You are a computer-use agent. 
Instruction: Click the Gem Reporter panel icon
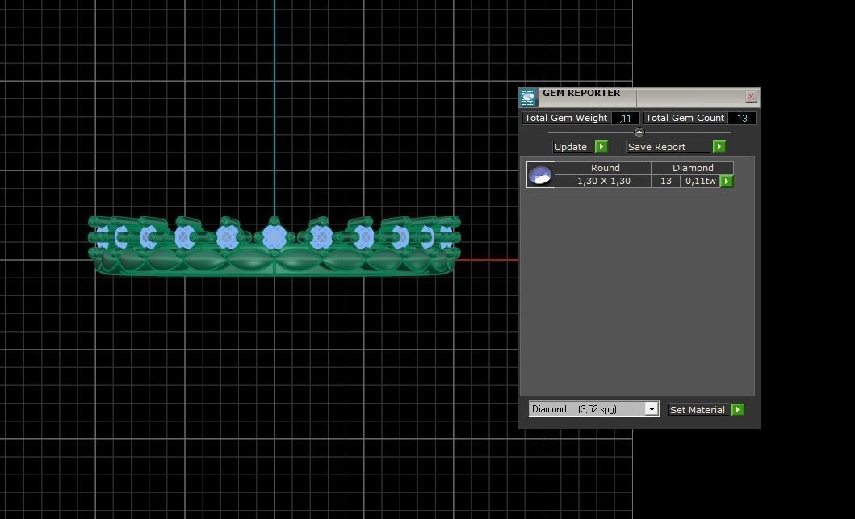[x=528, y=97]
